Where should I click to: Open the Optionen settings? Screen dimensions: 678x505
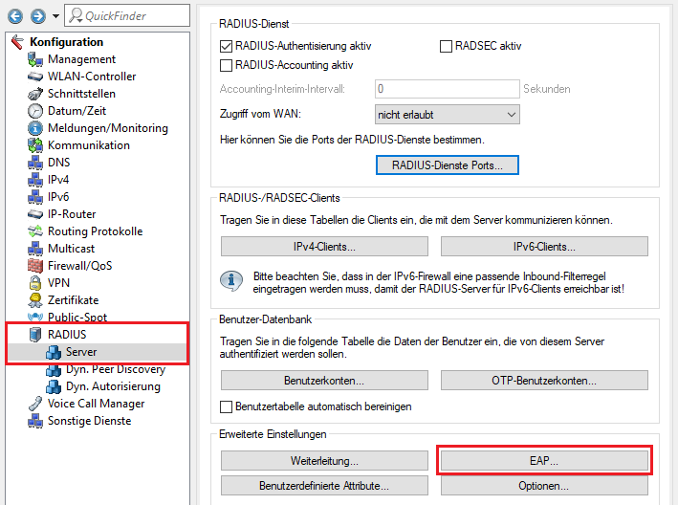(x=544, y=486)
